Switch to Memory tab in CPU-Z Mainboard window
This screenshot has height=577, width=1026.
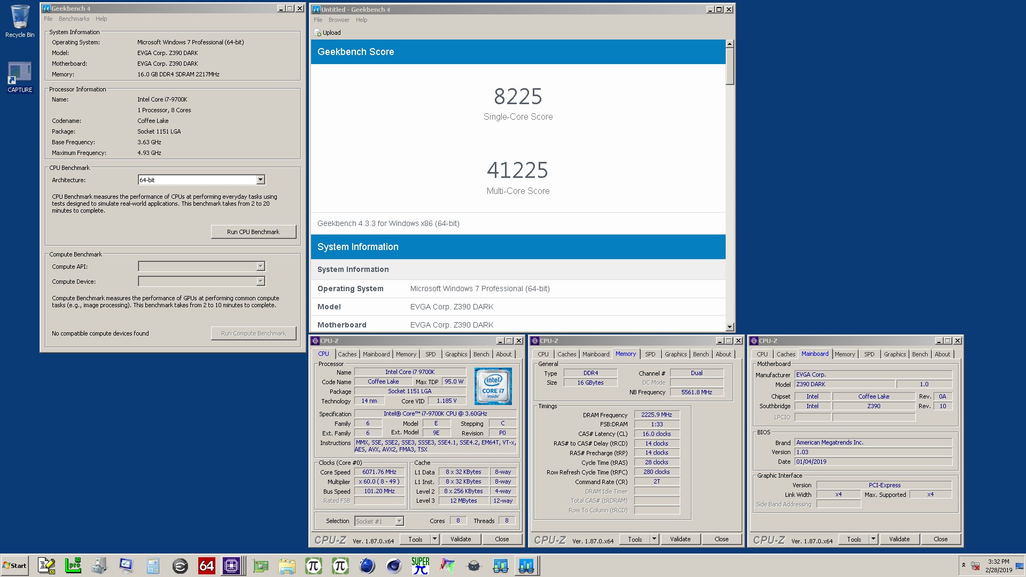coord(844,354)
